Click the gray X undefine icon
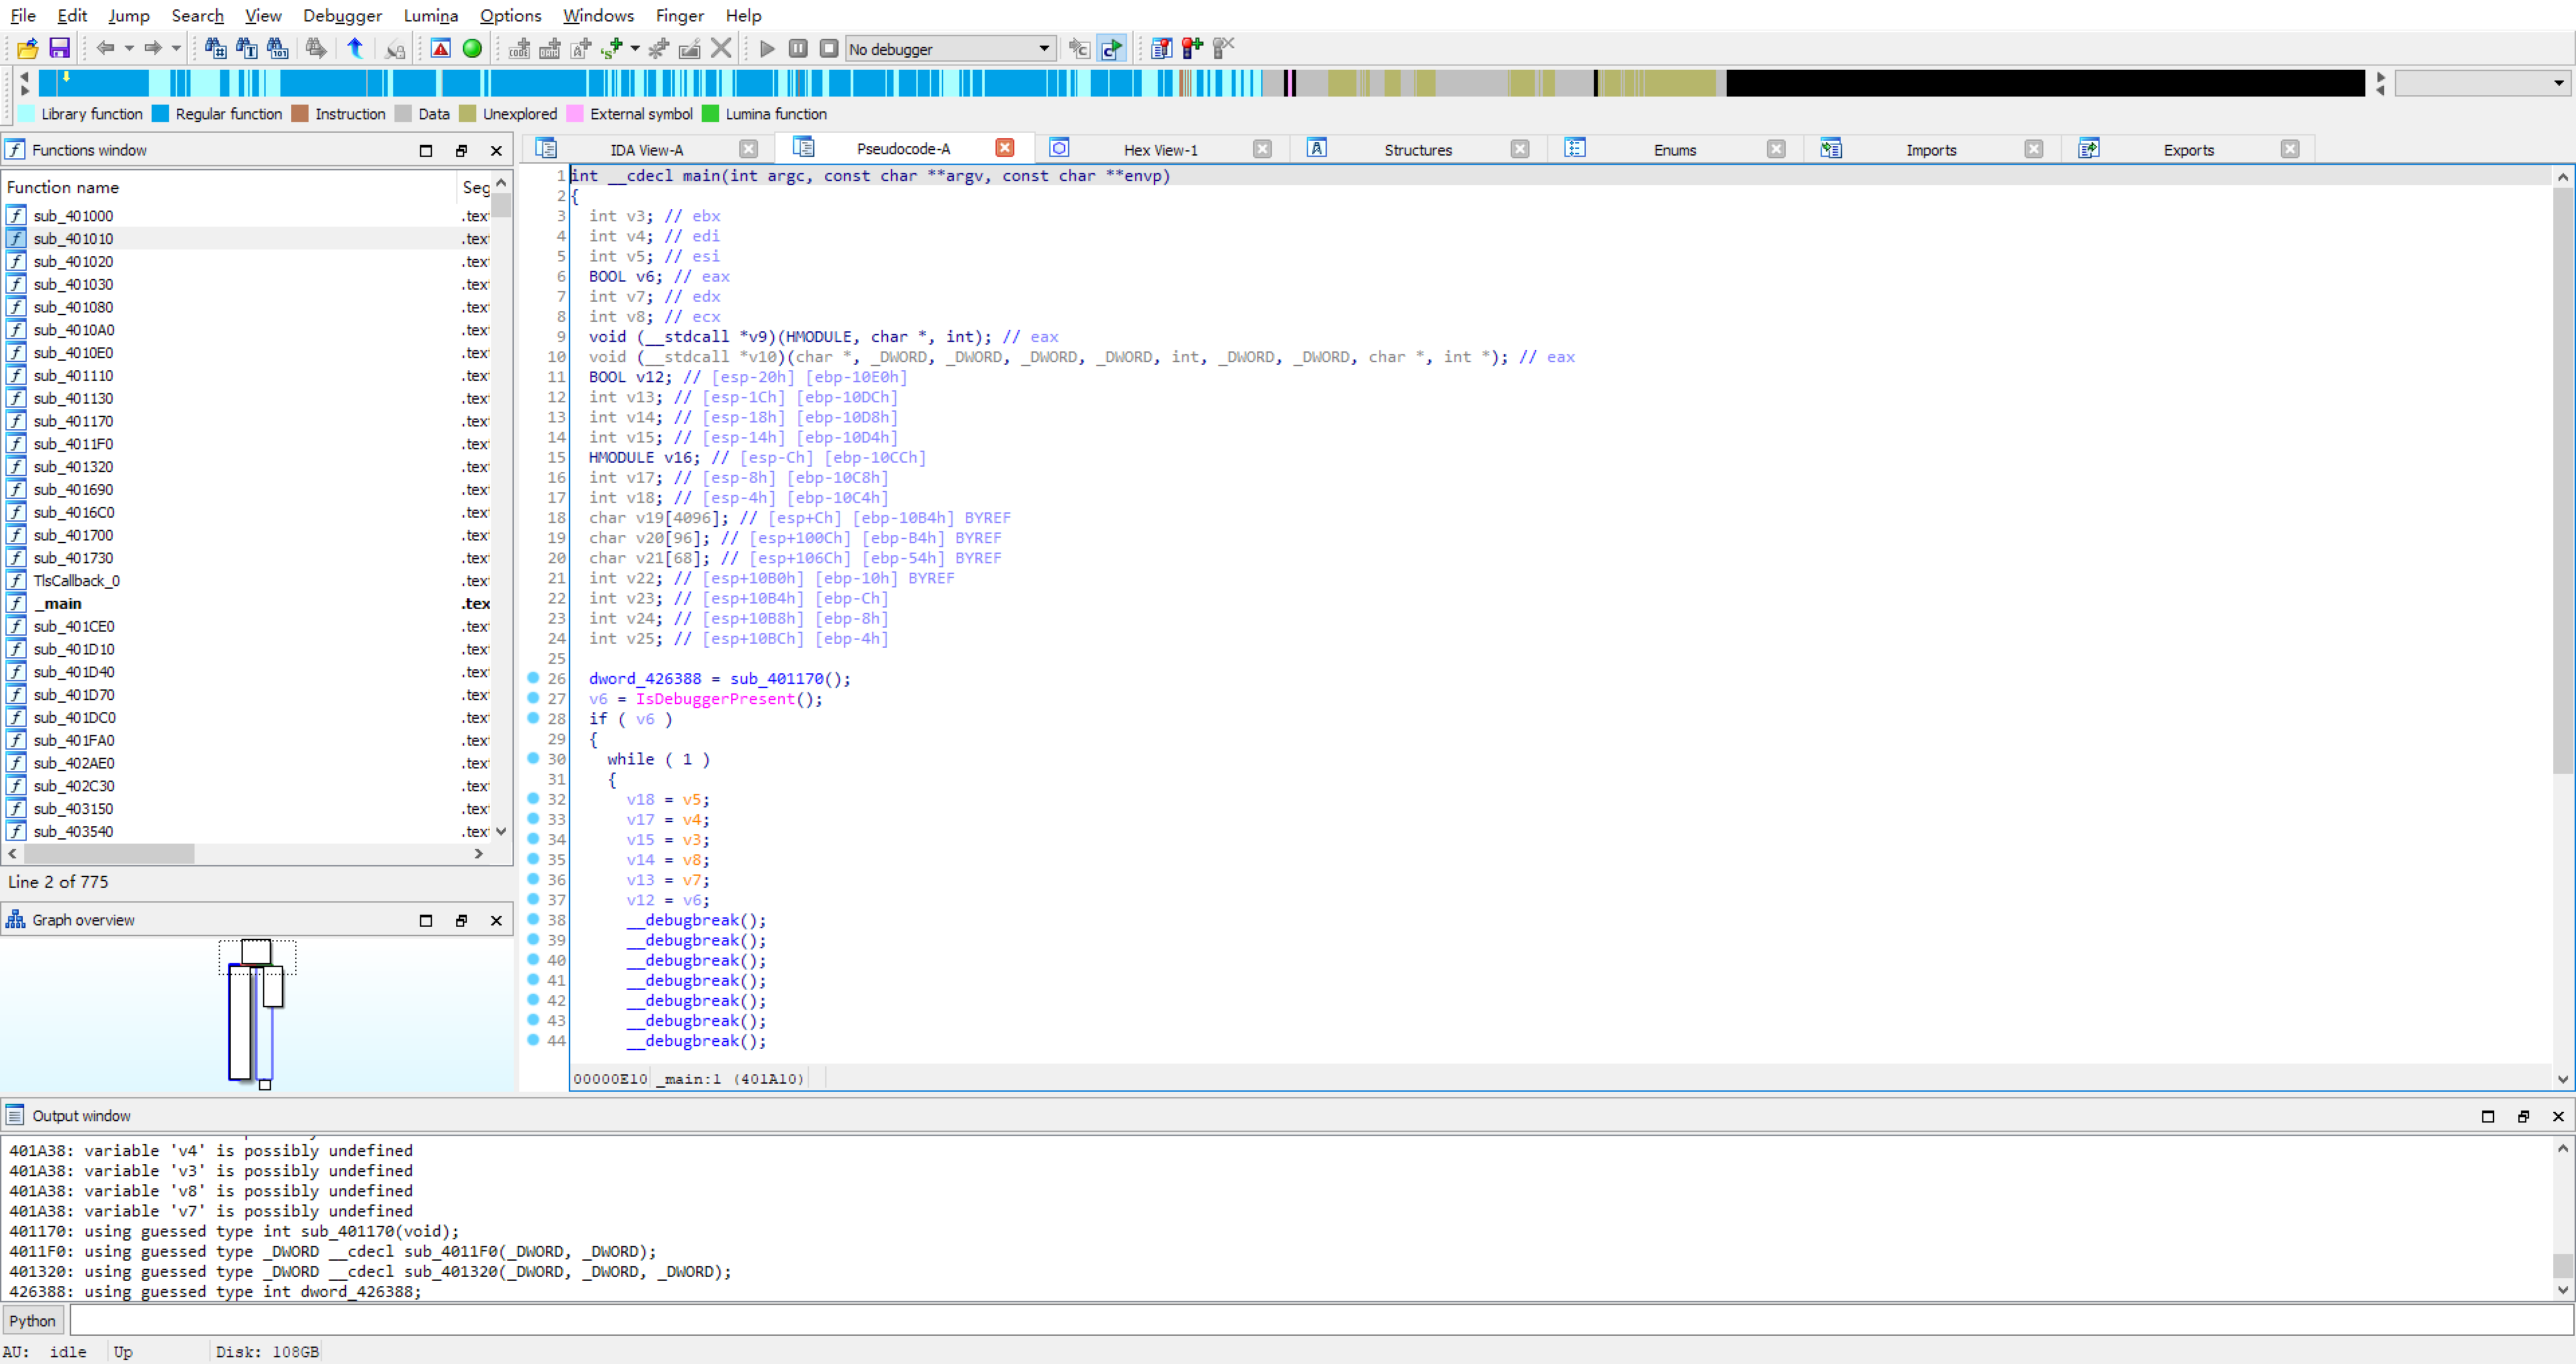This screenshot has height=1364, width=2576. [x=721, y=48]
